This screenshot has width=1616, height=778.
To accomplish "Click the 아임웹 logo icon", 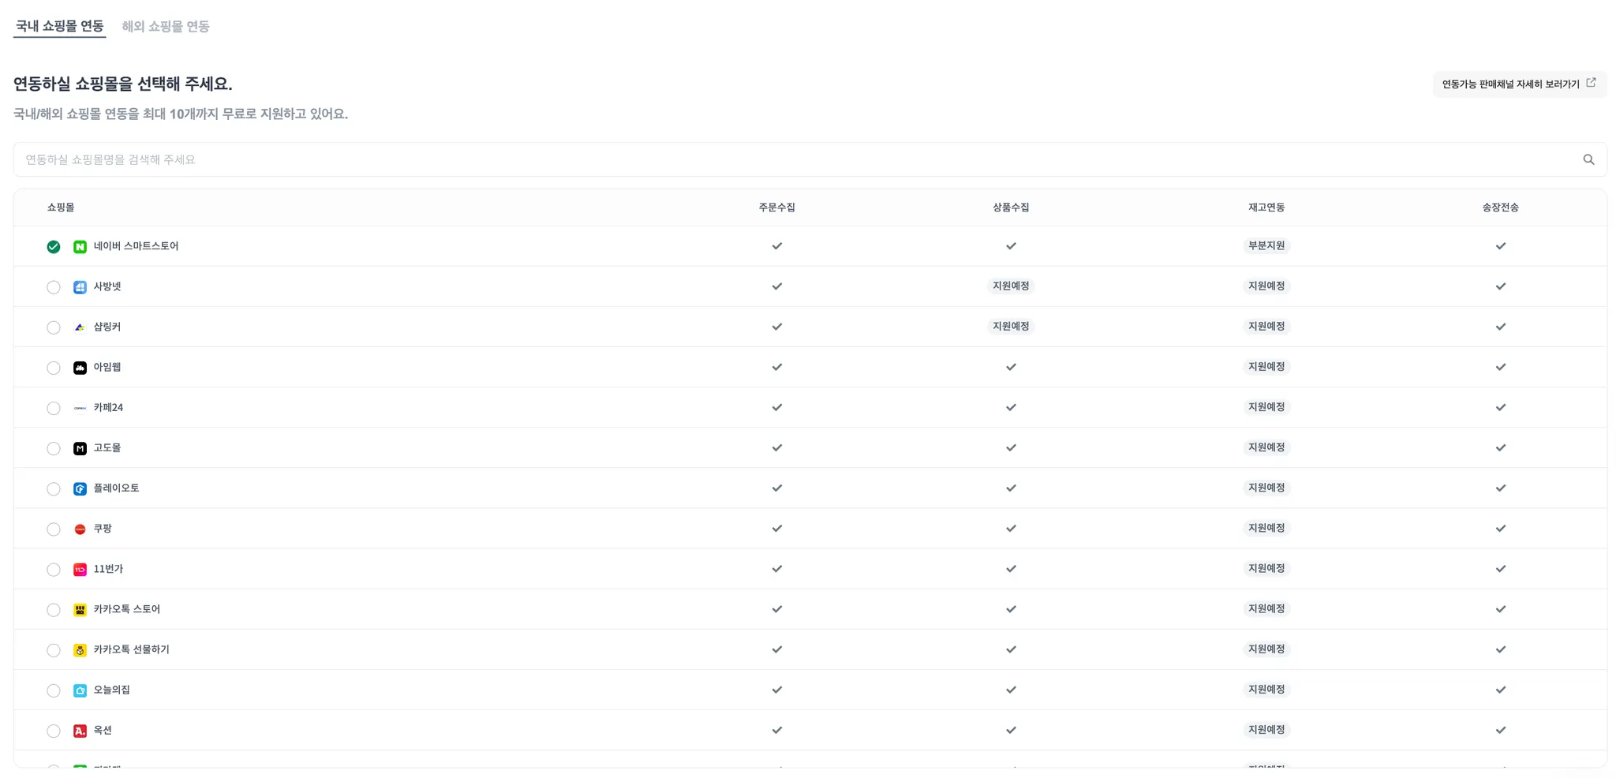I will point(80,368).
